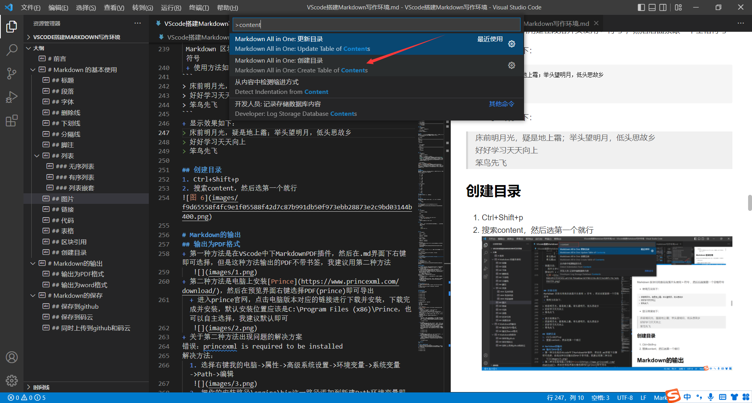Collapse the 列表 outline node
This screenshot has width=752, height=403.
37,156
